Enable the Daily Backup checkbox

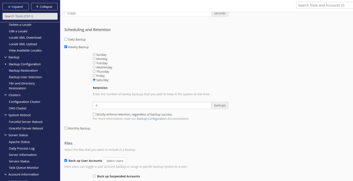(x=66, y=39)
